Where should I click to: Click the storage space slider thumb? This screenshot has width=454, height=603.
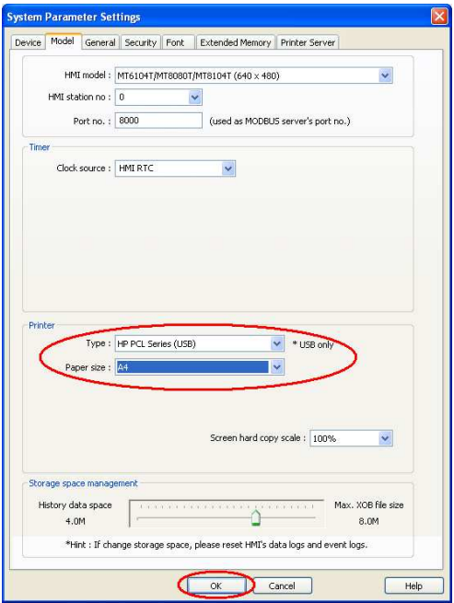255,517
